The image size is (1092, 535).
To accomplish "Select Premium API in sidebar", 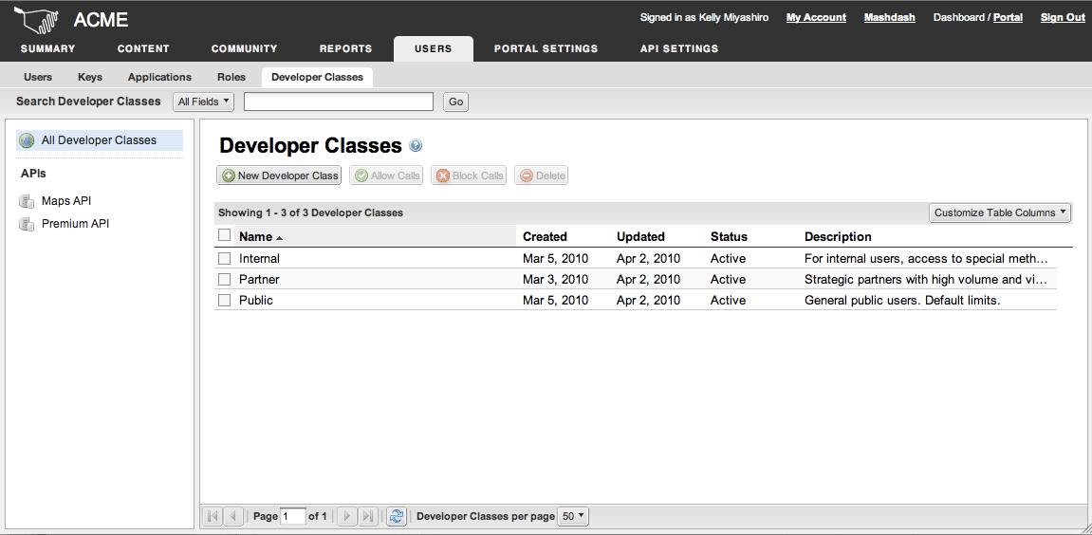I will coord(75,224).
